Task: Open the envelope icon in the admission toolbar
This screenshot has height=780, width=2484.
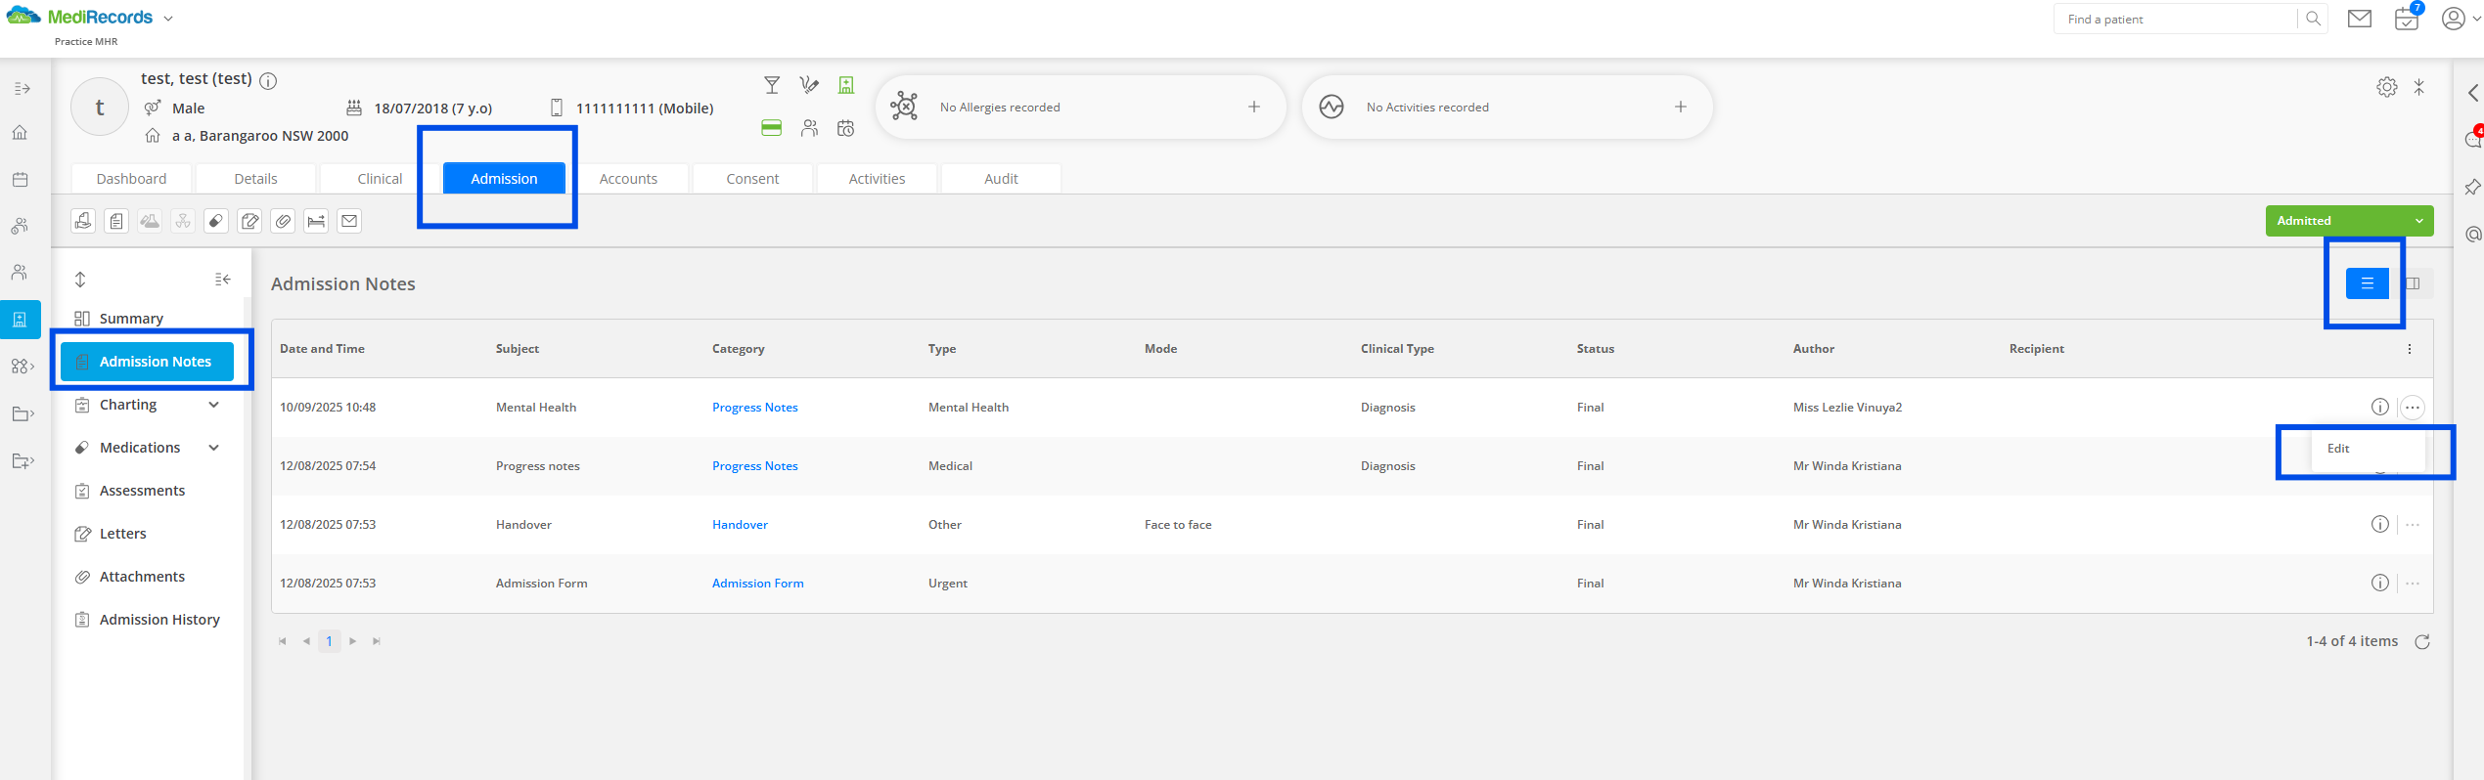Action: pyautogui.click(x=349, y=221)
